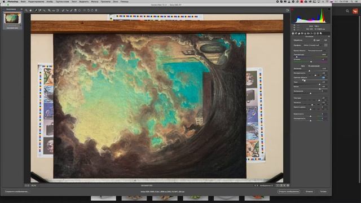361x203 pixels.
Task: Click the trash icon in the toolbar
Action: (96, 10)
